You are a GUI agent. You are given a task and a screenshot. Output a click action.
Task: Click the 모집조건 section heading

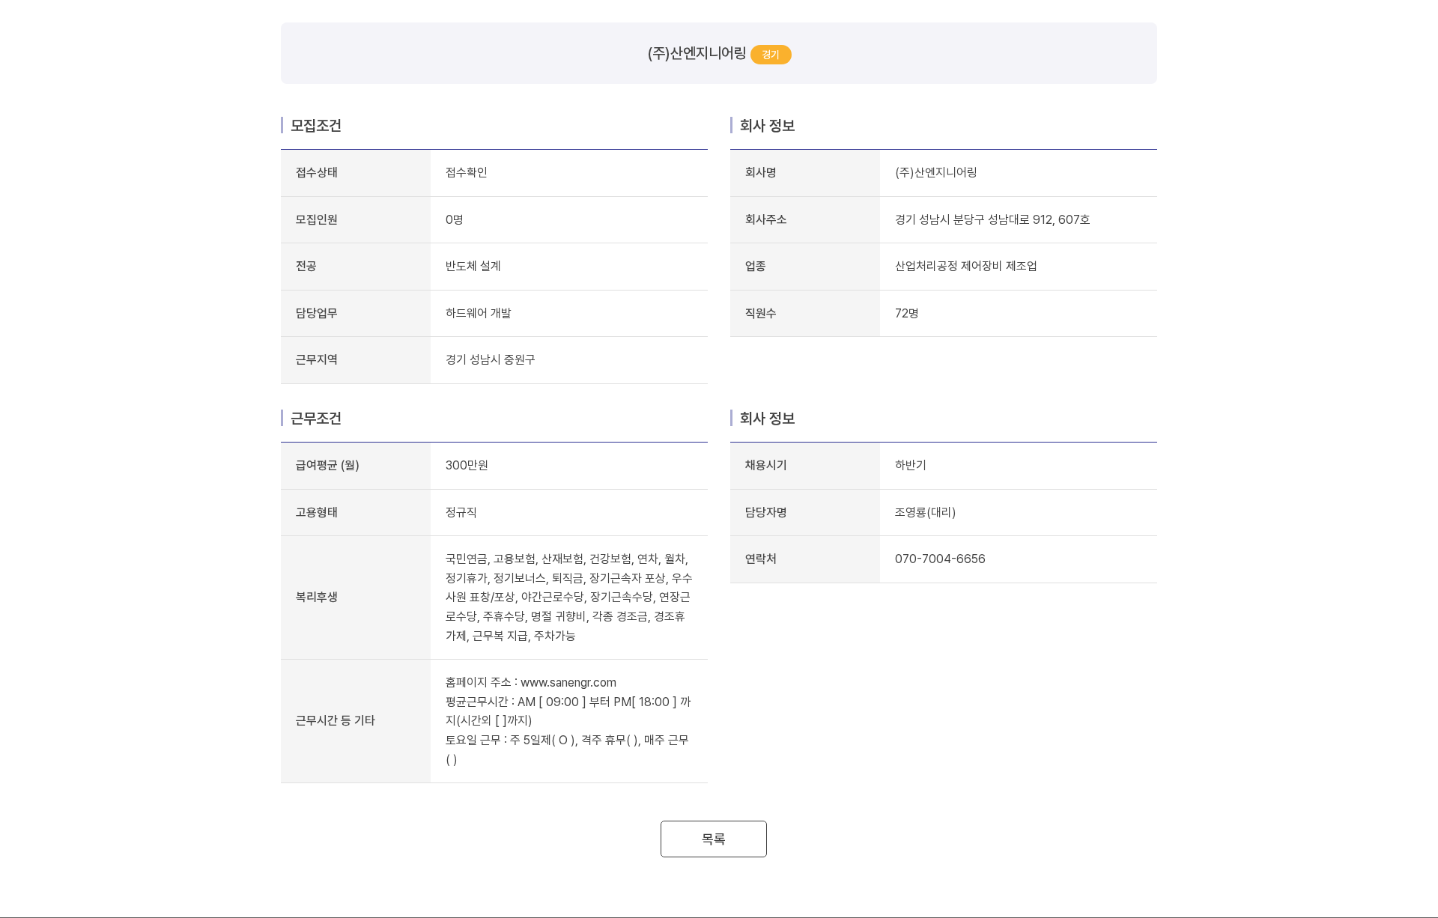(315, 126)
